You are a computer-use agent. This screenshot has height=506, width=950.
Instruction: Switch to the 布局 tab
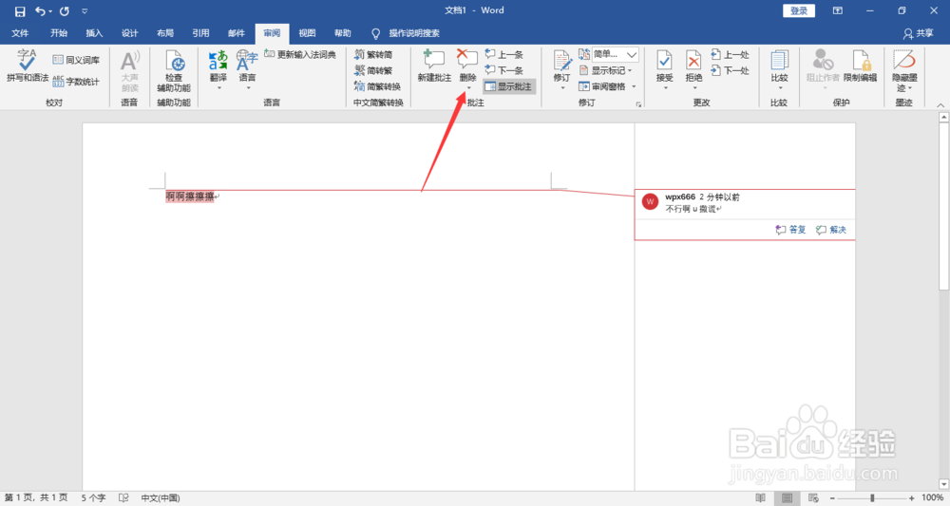click(164, 33)
